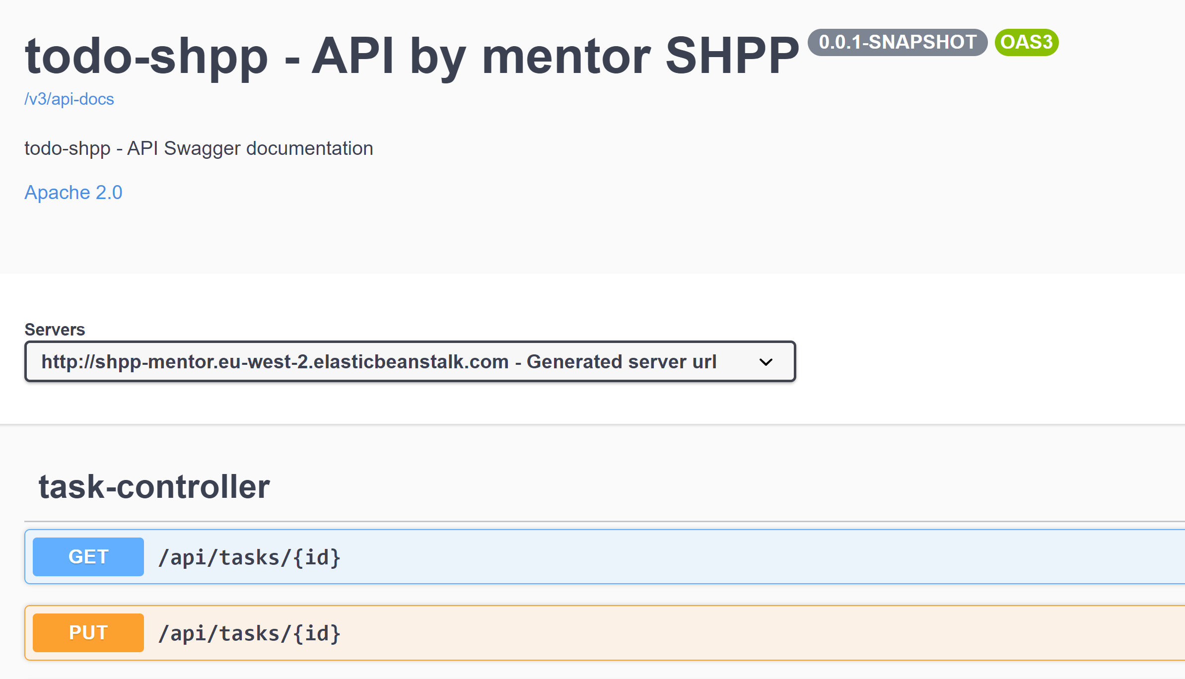This screenshot has height=679, width=1185.
Task: Click the chevron arrow in server selector
Action: (x=766, y=362)
